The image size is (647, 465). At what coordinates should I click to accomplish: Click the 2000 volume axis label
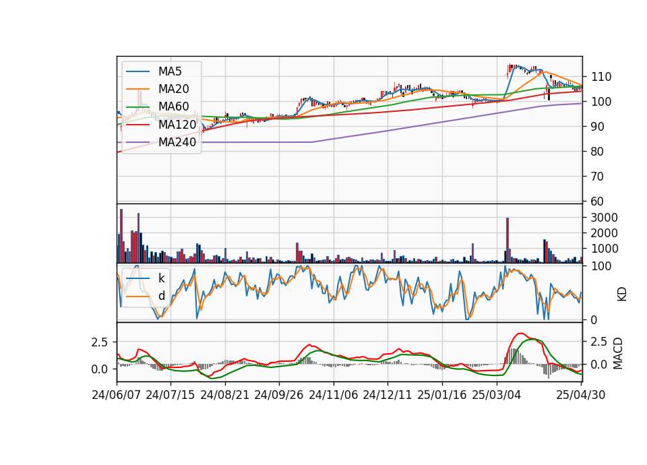point(604,233)
